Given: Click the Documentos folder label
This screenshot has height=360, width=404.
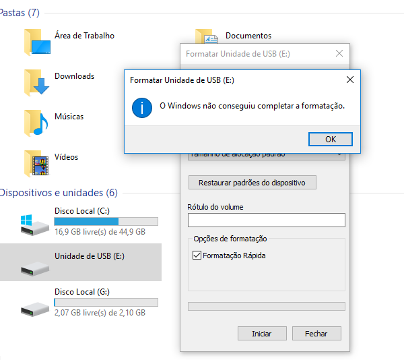Looking at the screenshot, I should pyautogui.click(x=248, y=36).
